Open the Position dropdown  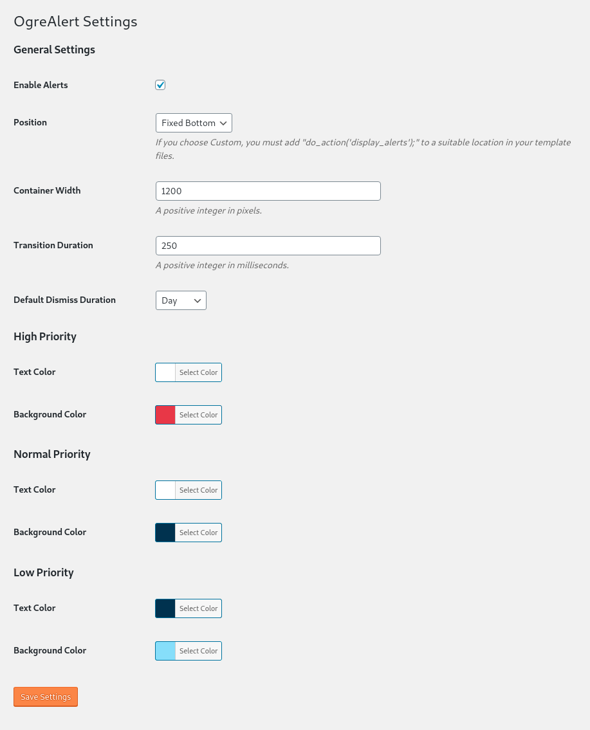click(x=194, y=123)
